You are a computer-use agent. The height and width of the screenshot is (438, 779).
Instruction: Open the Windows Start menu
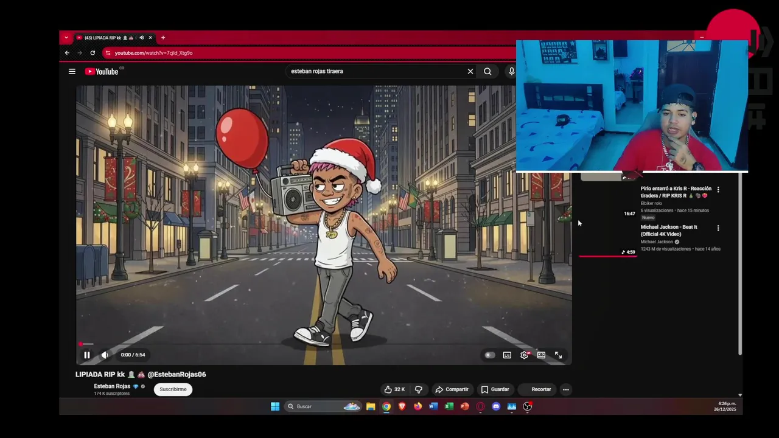(275, 406)
